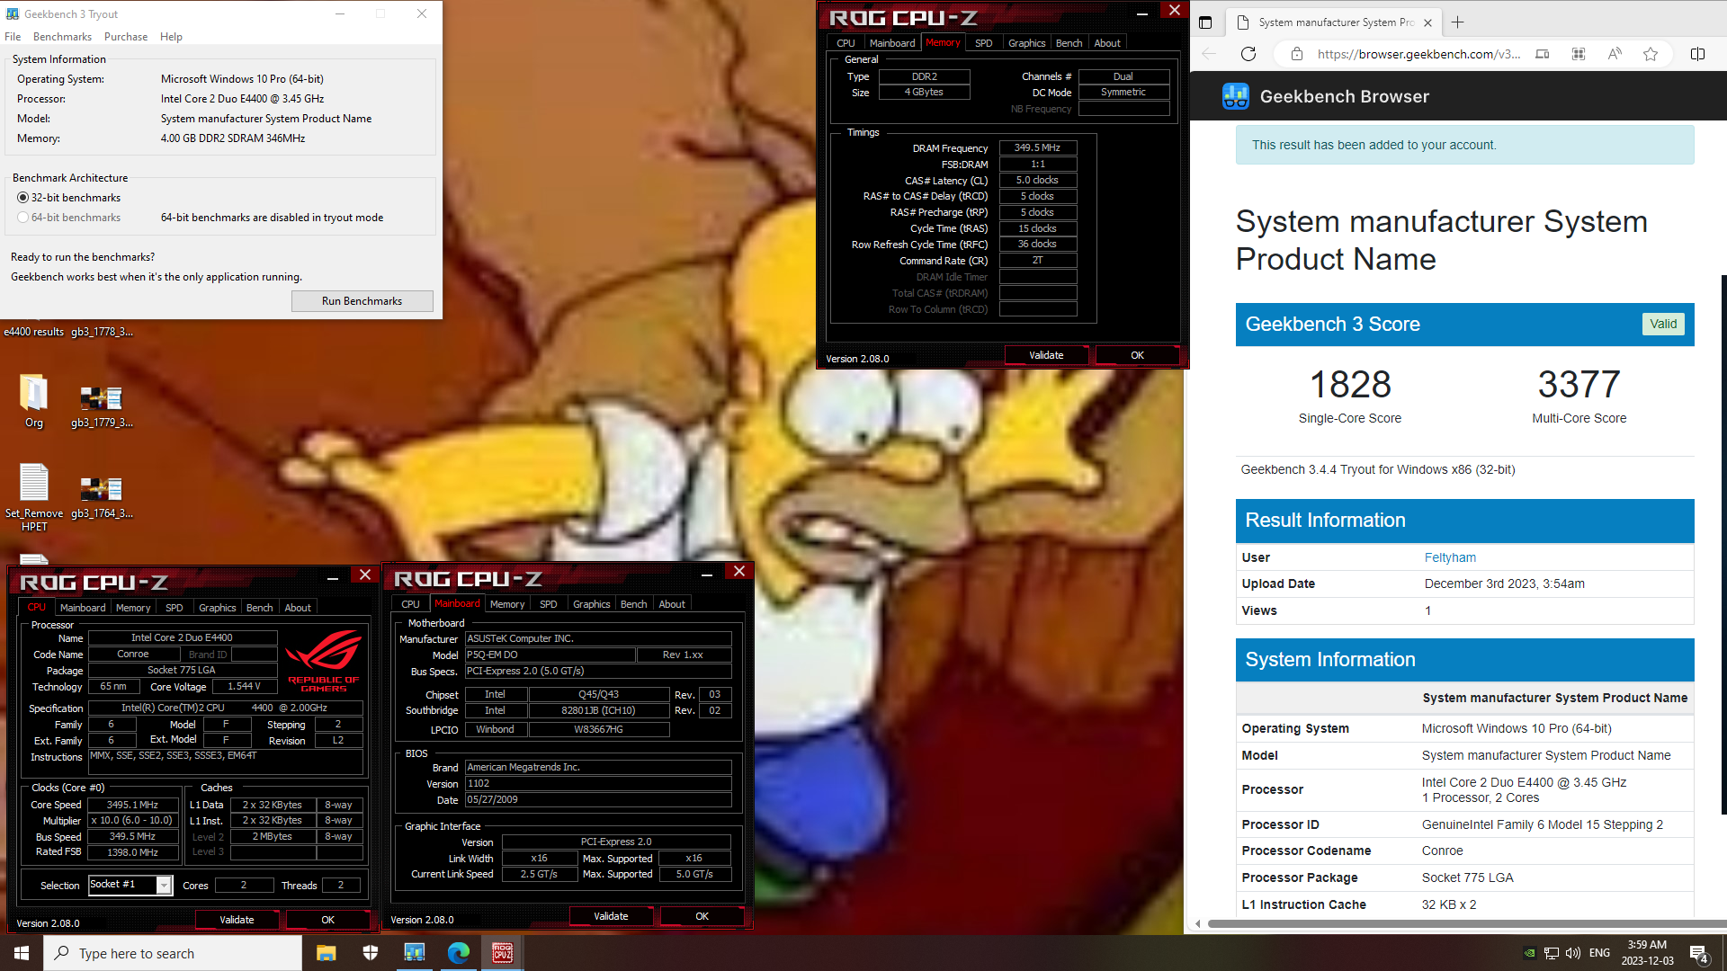Open NVIDIA tray icon

1529,953
